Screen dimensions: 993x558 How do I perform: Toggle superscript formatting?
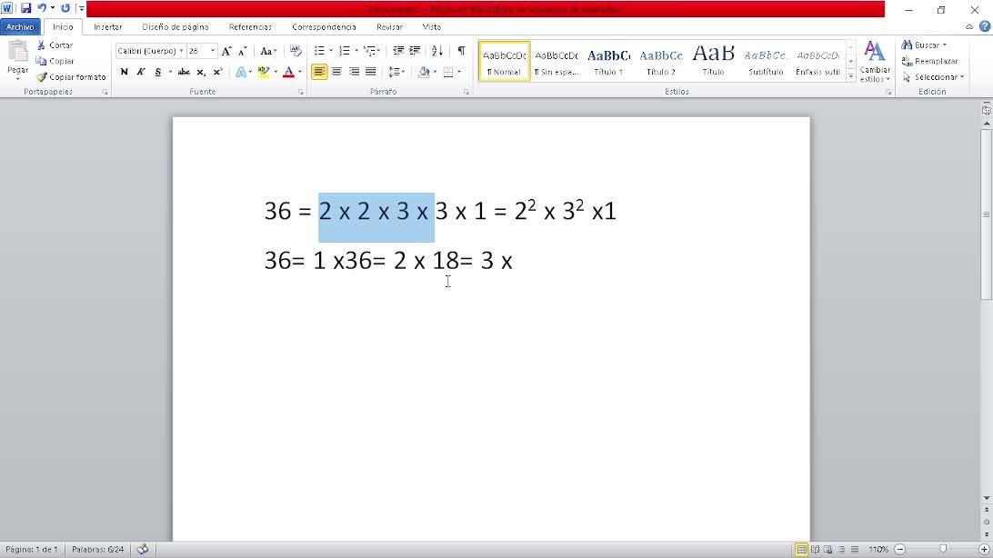[217, 72]
